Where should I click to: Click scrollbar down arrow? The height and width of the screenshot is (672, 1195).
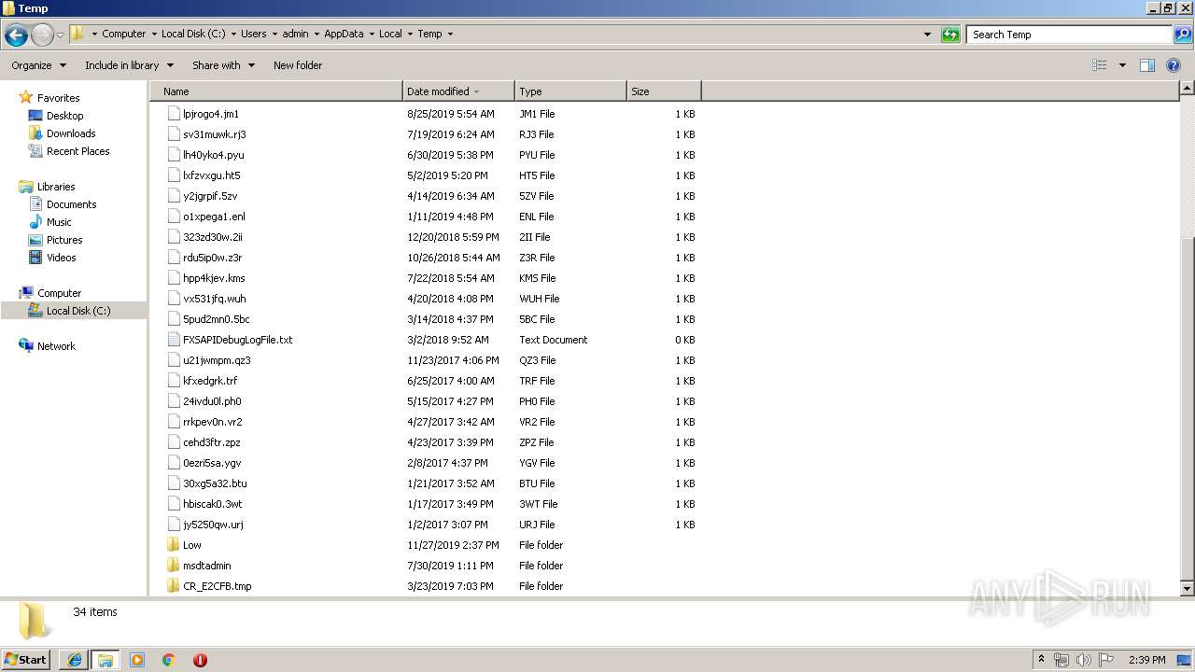pyautogui.click(x=1187, y=589)
